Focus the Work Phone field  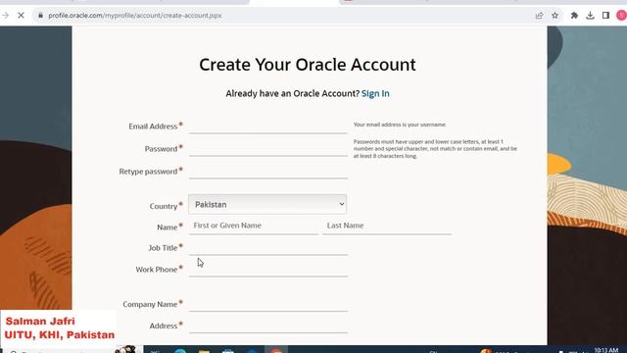coord(267,270)
